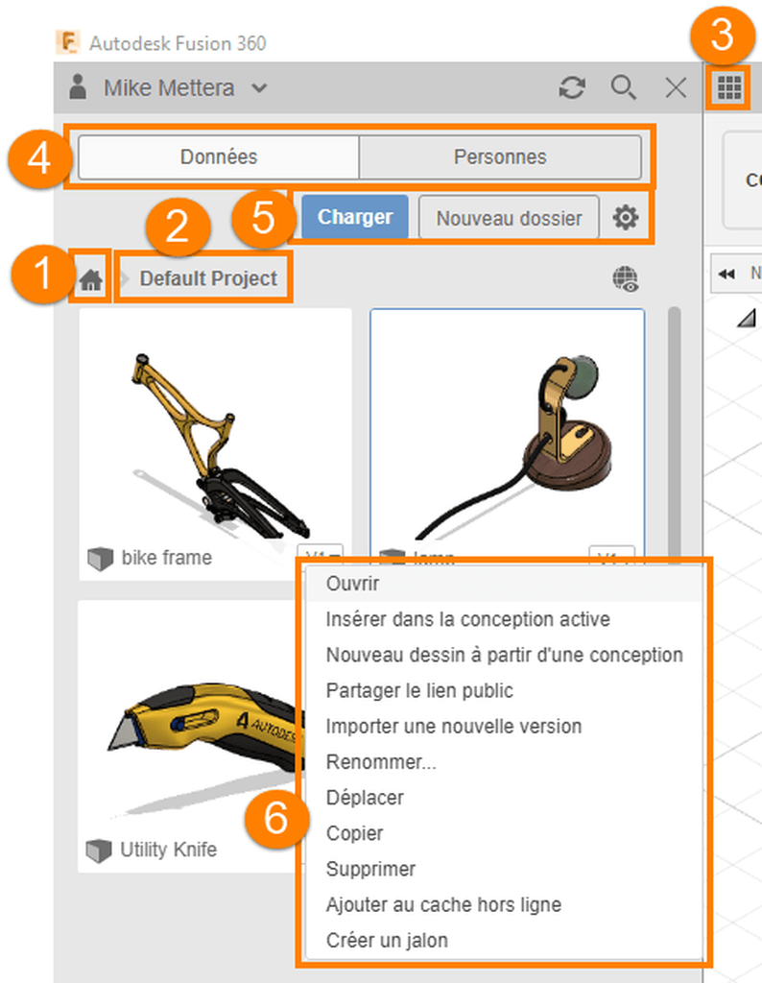
Task: Select Copier menu entry
Action: tap(504, 834)
